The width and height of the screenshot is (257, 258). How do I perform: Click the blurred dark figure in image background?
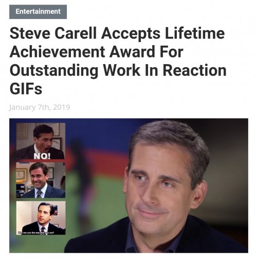tap(81, 171)
